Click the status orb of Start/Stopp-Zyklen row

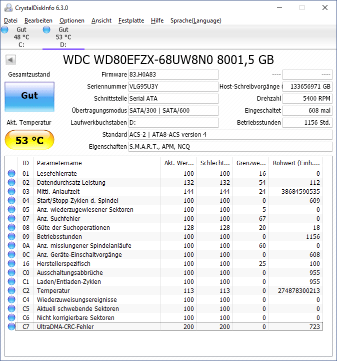(11, 200)
